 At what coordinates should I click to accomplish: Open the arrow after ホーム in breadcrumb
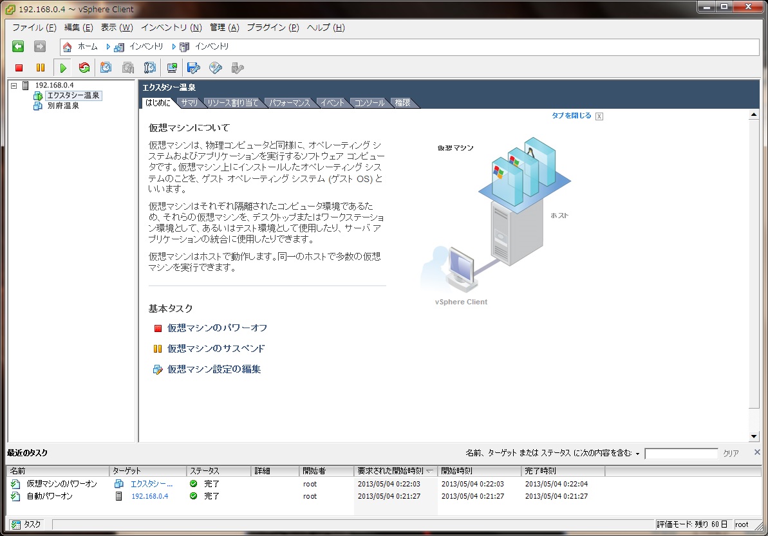click(108, 47)
